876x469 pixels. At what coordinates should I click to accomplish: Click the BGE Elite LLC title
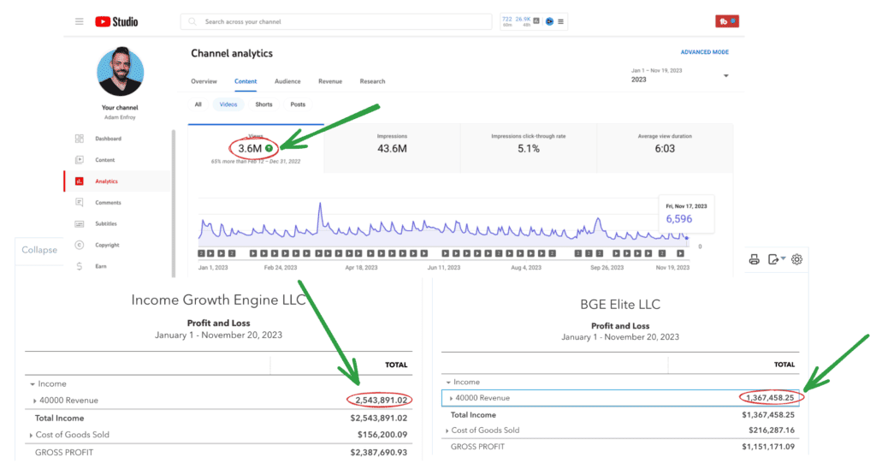[620, 305]
